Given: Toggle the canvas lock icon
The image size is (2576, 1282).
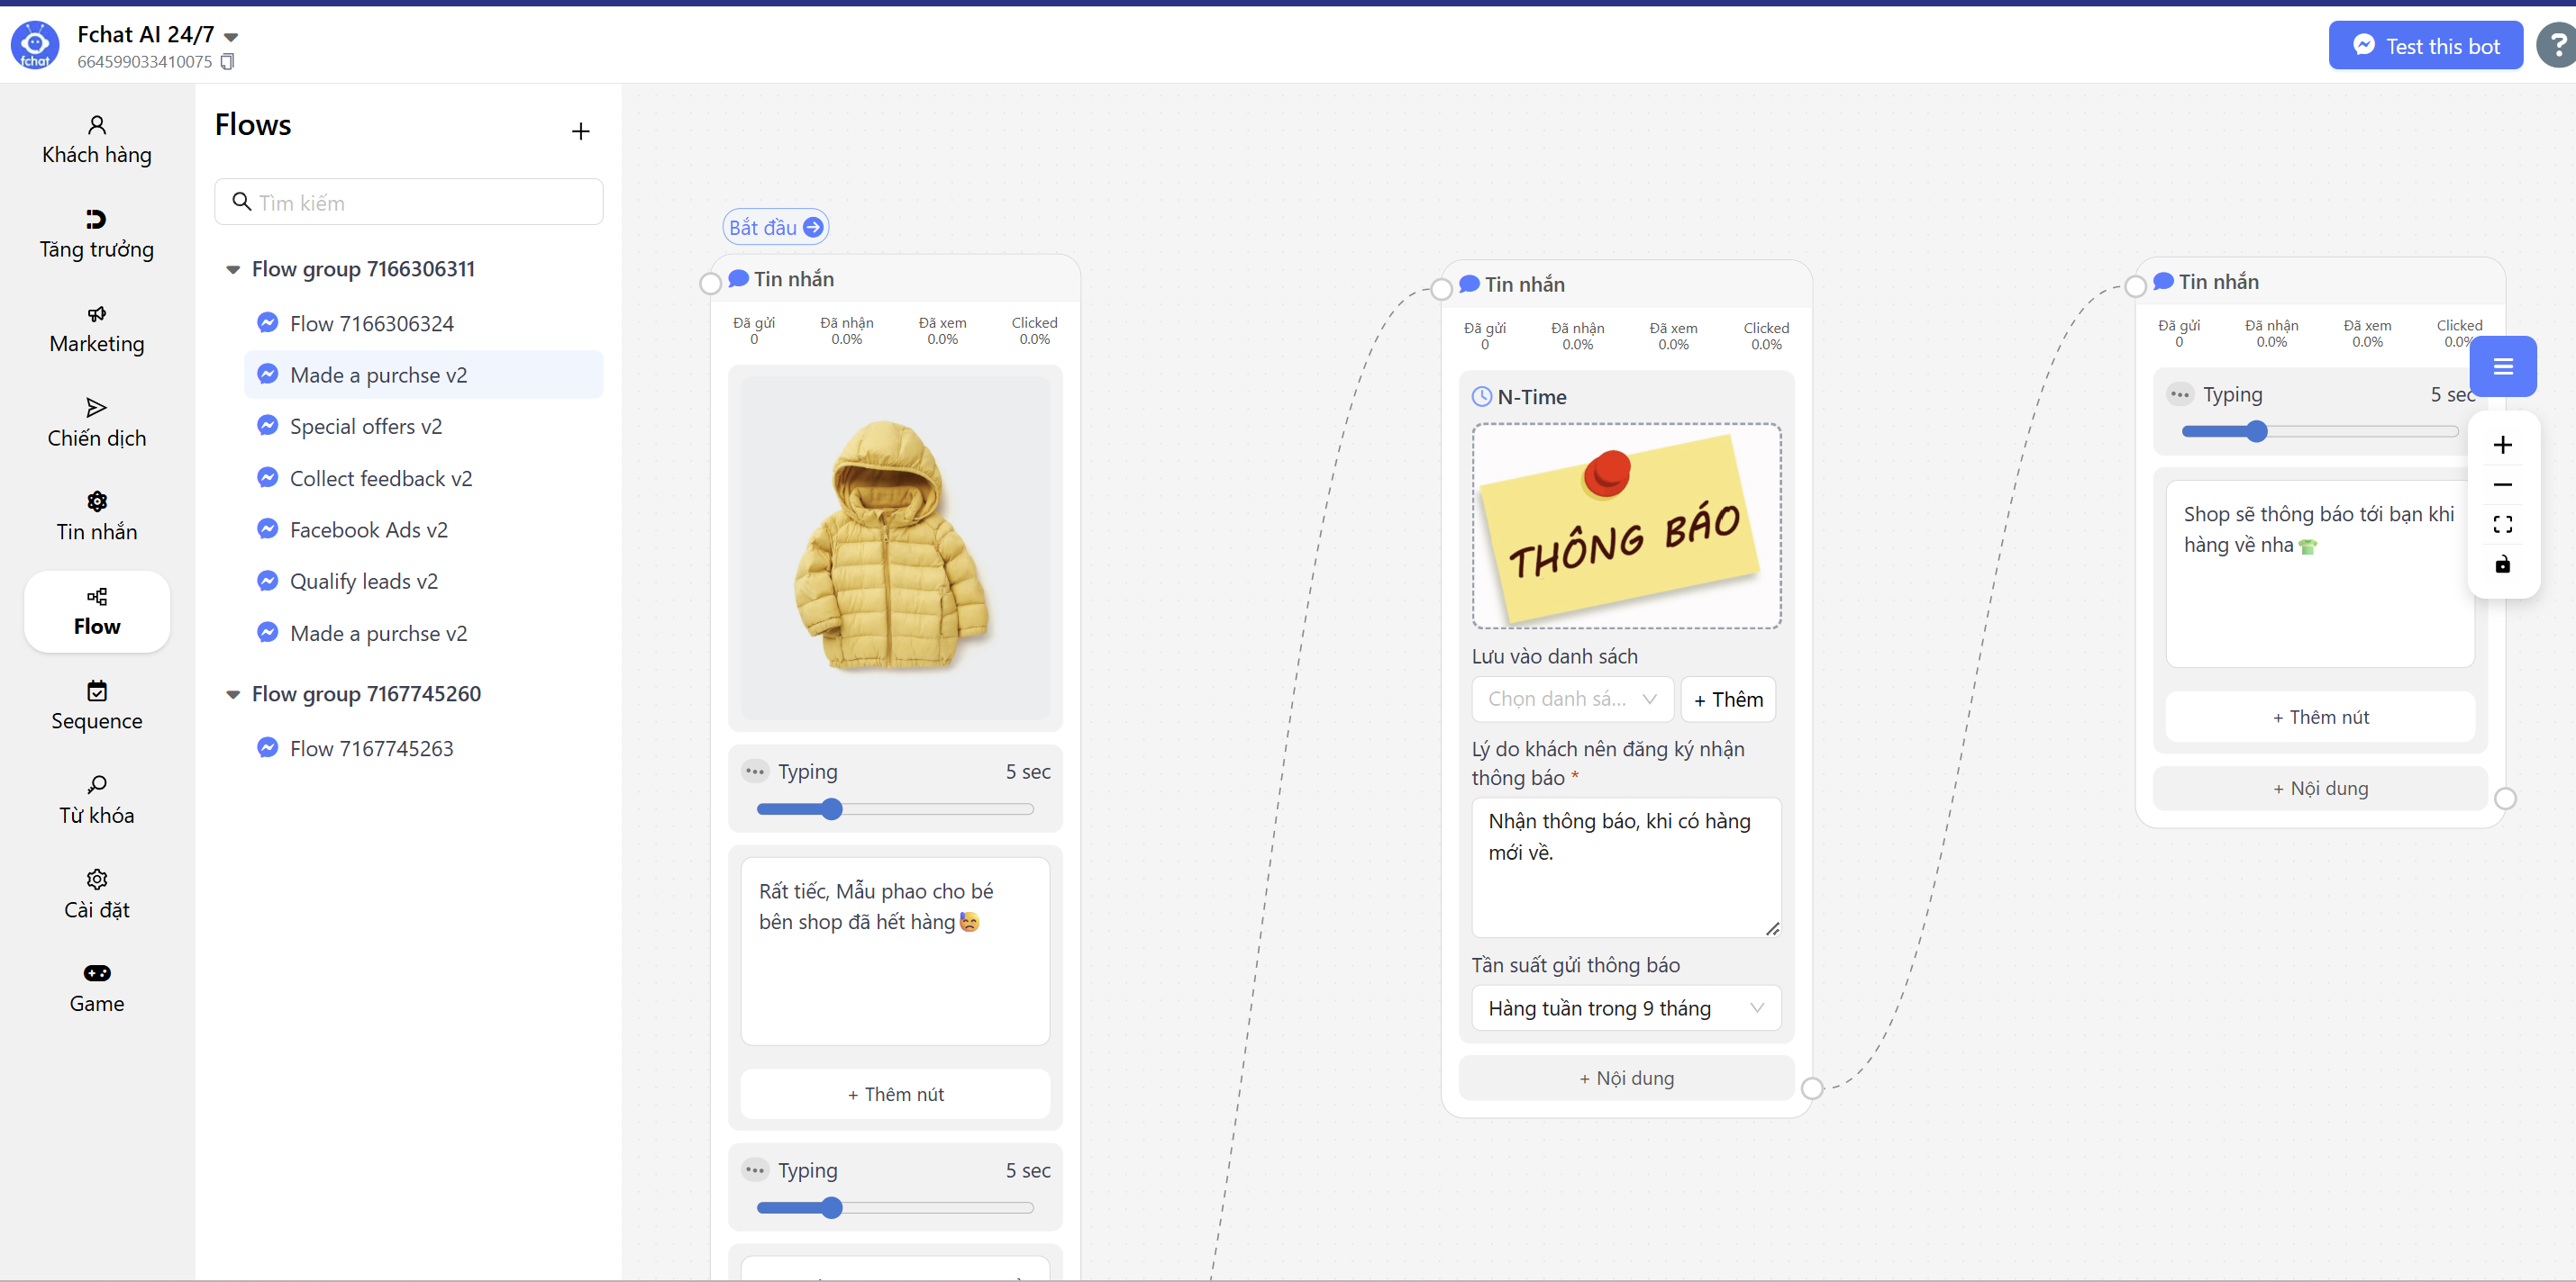Looking at the screenshot, I should click(x=2502, y=564).
